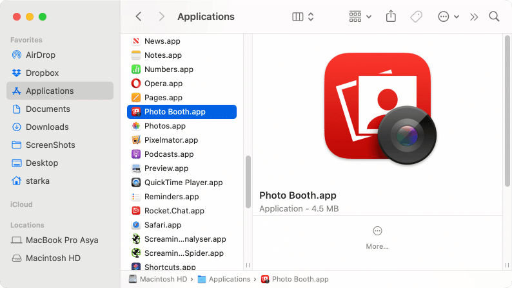Expand the Group By dropdown arrow
The height and width of the screenshot is (288, 512).
(x=369, y=17)
